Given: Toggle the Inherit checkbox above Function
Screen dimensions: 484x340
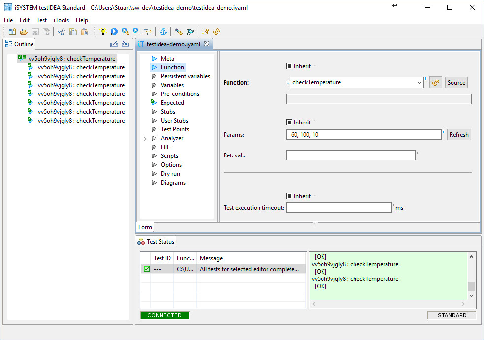Looking at the screenshot, I should click(x=290, y=66).
